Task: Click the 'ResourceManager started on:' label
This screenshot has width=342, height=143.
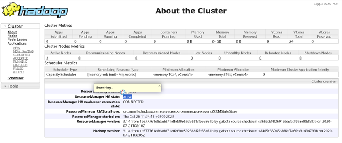Action: pos(96,117)
